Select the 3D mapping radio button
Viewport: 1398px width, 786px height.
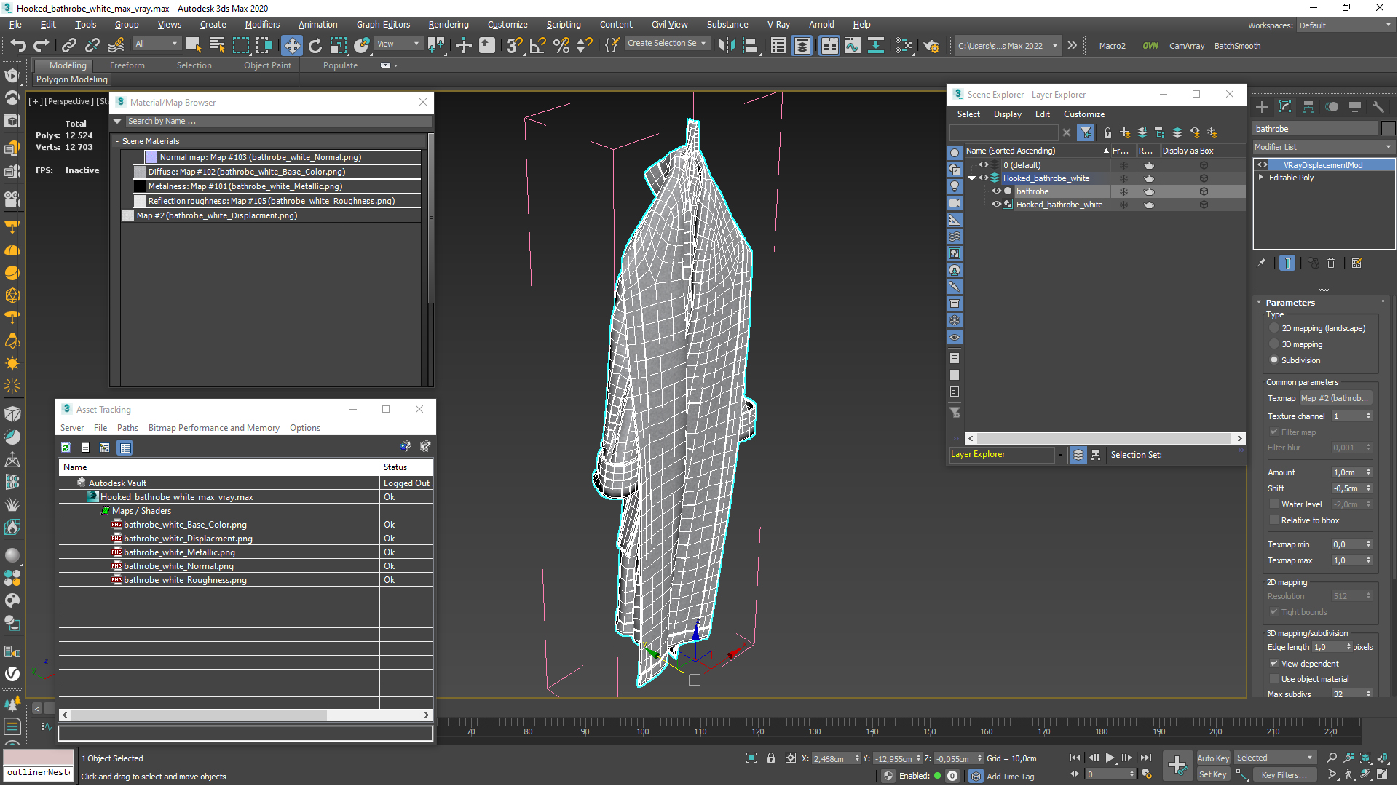[x=1274, y=344]
